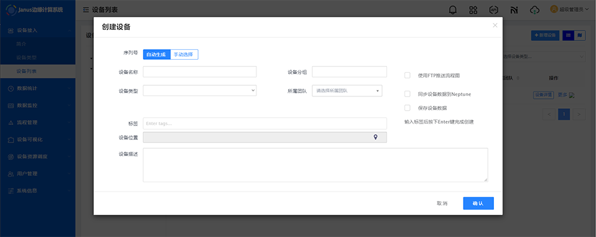Open the 所属团队 team selector
The height and width of the screenshot is (237, 596).
click(x=347, y=91)
